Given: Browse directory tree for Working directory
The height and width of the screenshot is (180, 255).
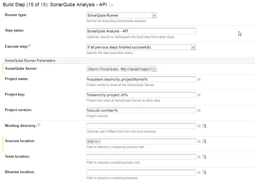Looking at the screenshot, I should point(204,126).
